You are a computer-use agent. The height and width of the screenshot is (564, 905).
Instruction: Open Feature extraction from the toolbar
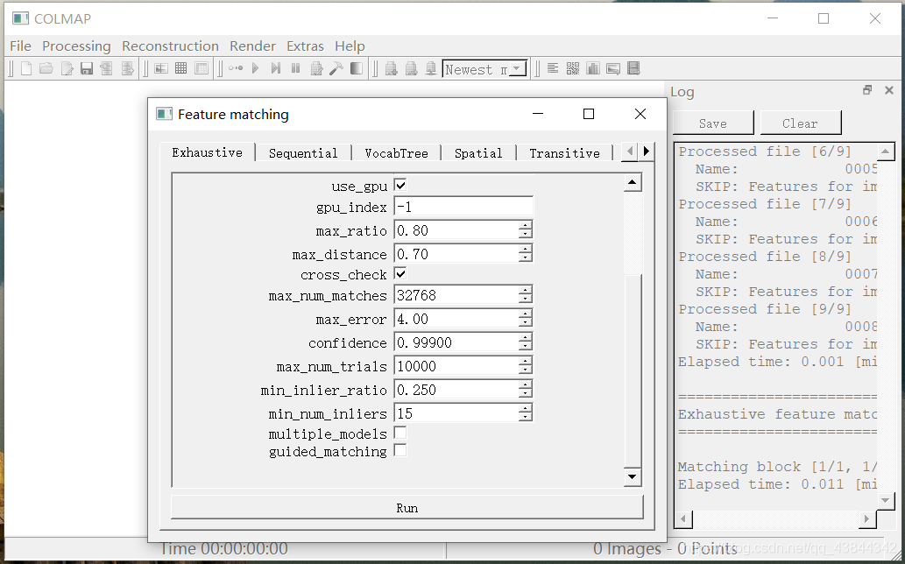[x=161, y=68]
